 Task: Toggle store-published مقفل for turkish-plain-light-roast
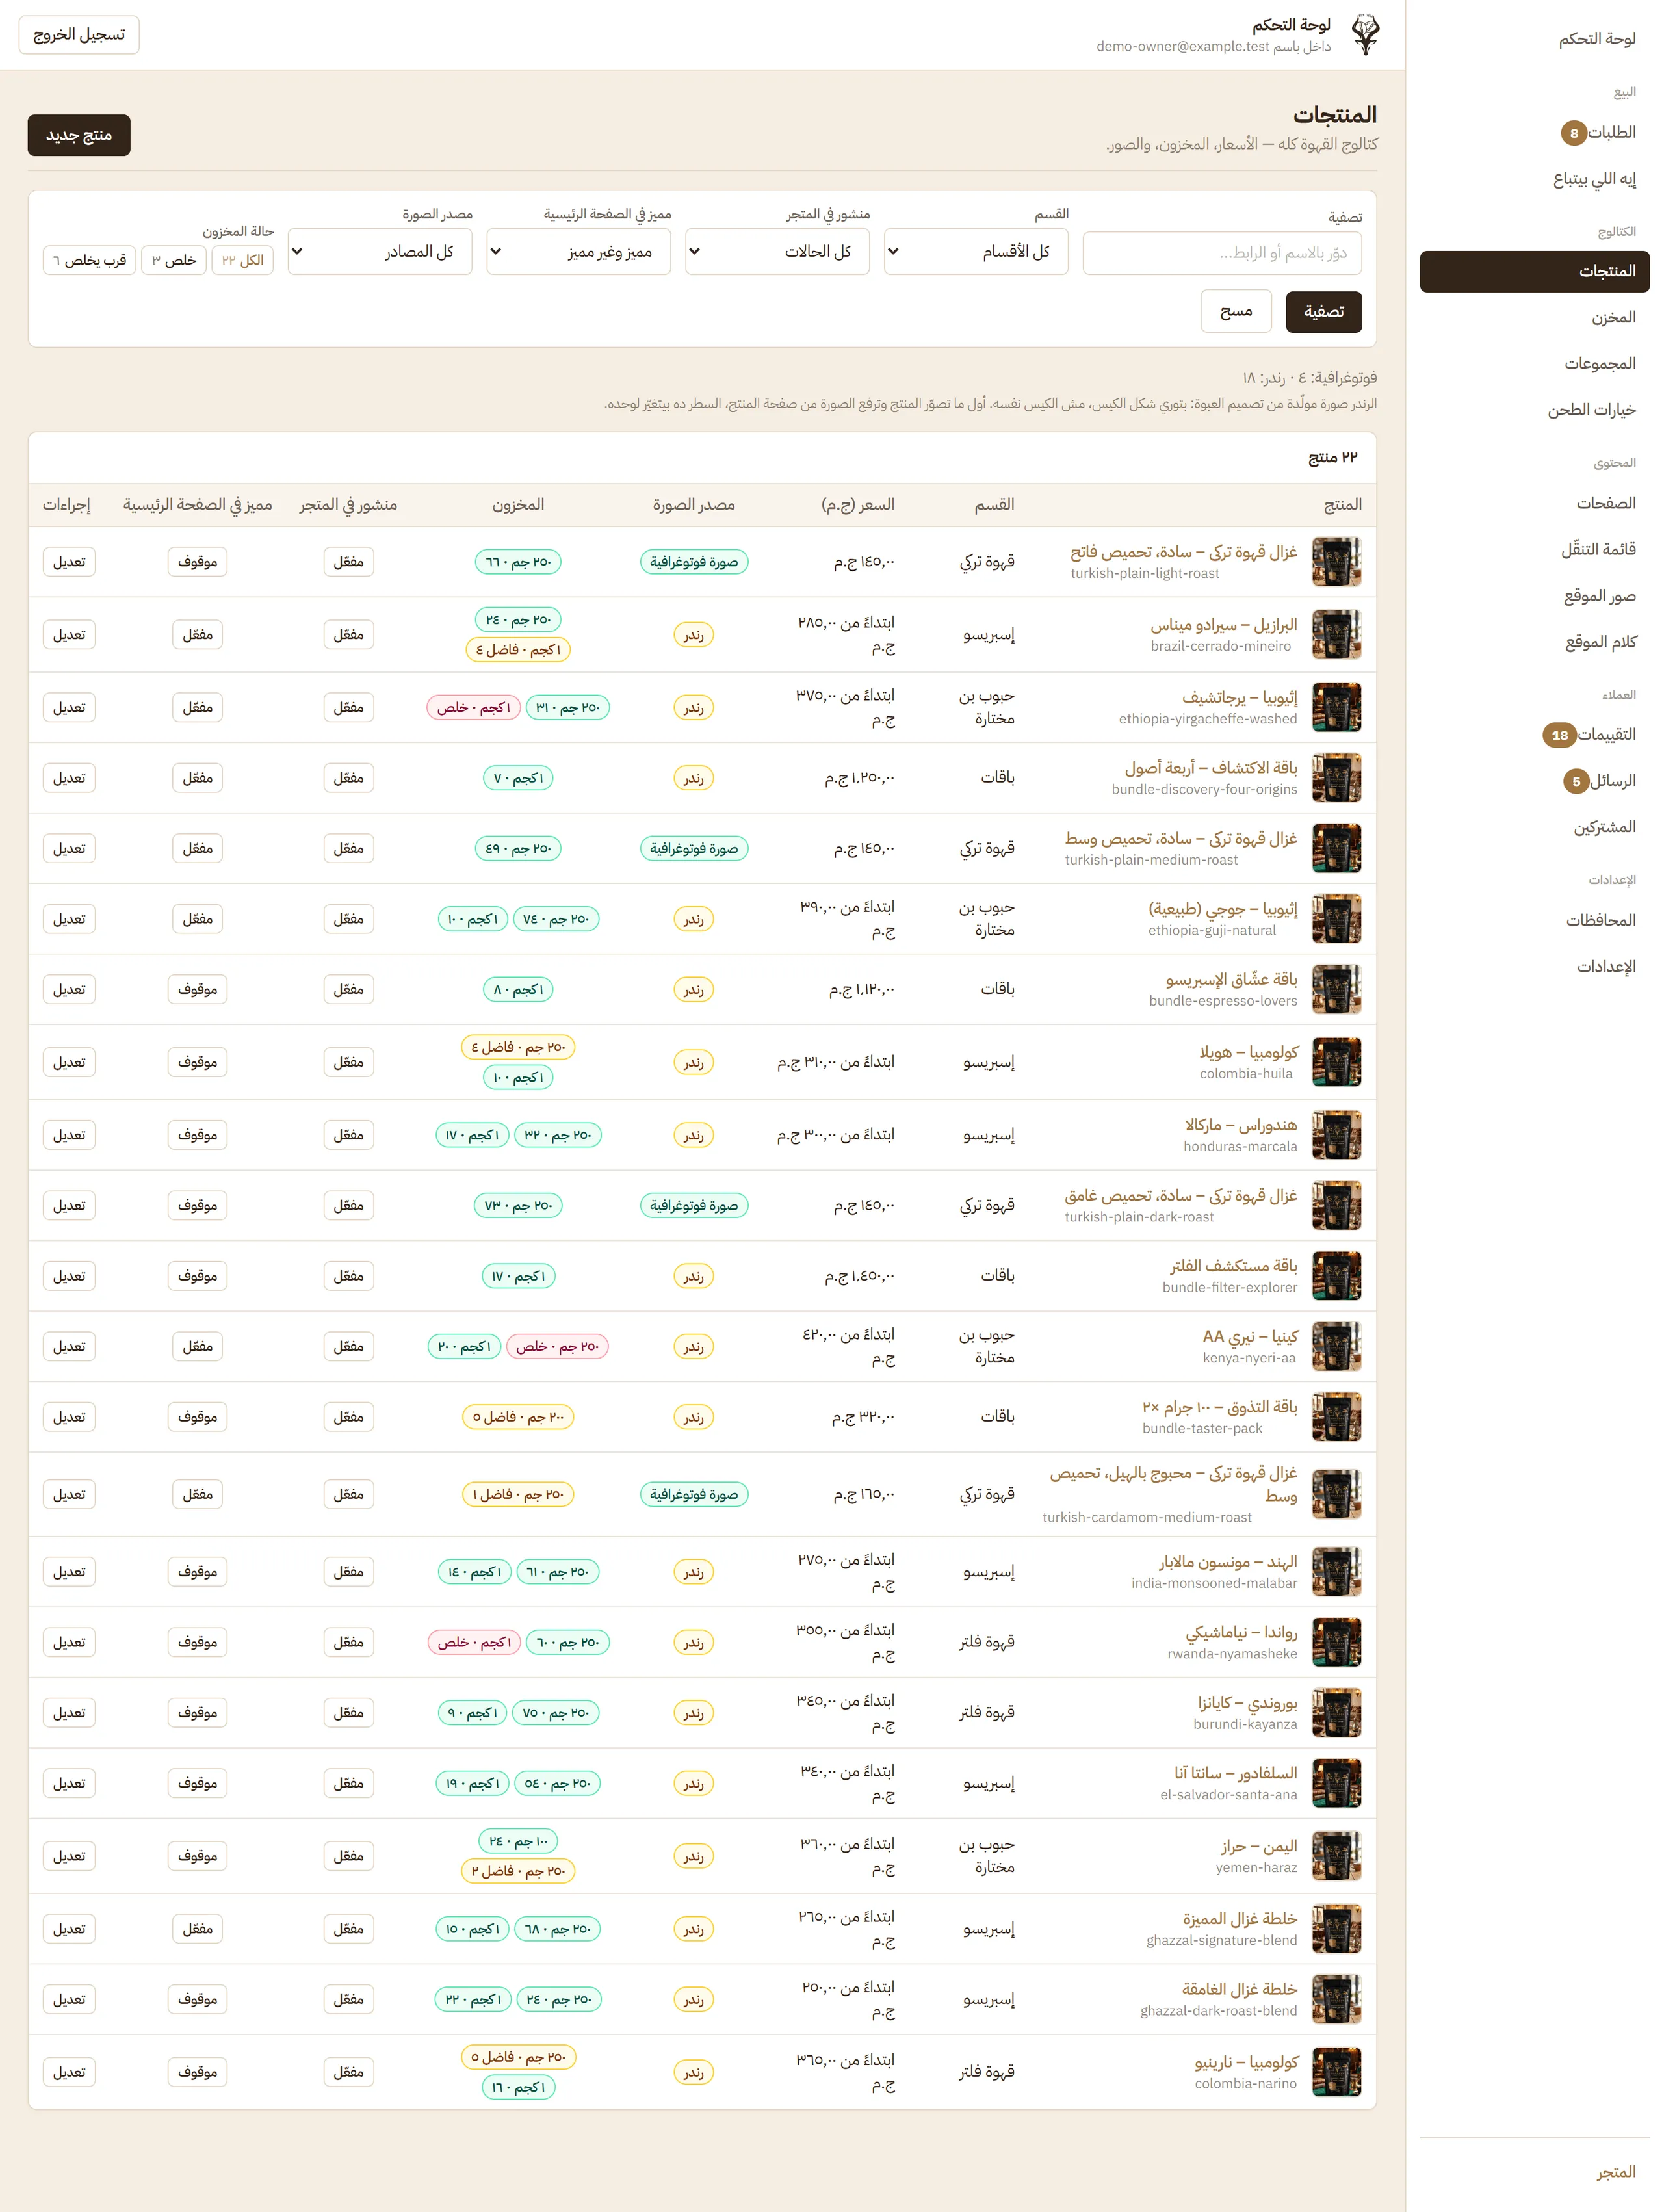(348, 562)
